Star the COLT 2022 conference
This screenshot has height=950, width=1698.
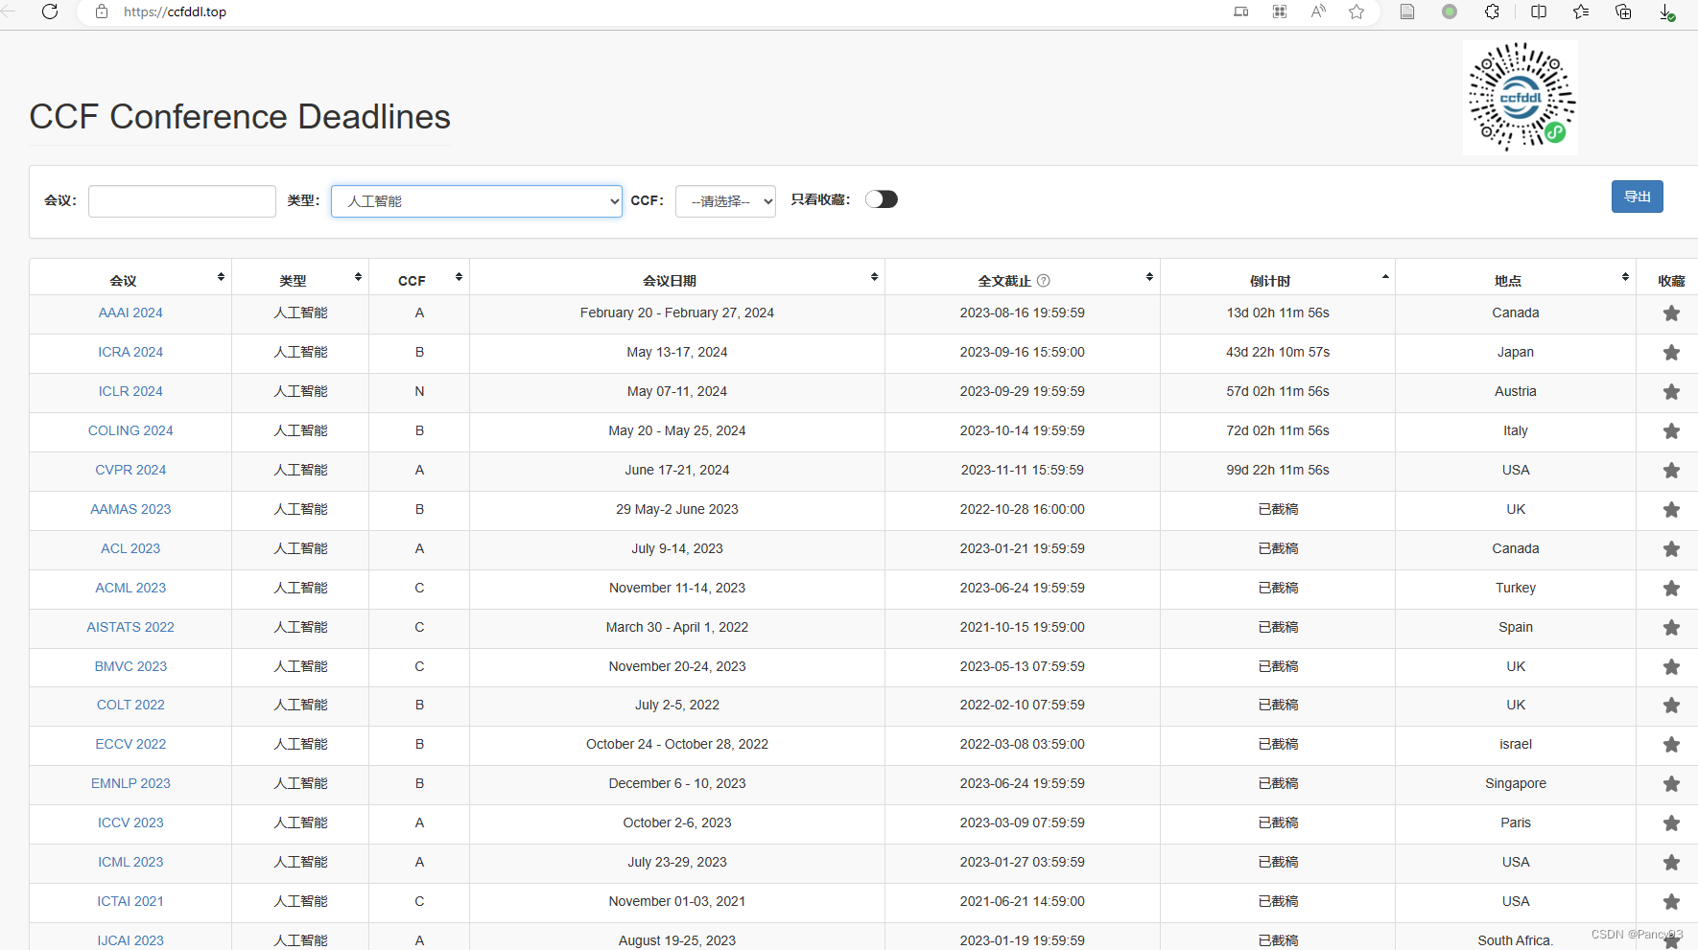click(x=1671, y=706)
